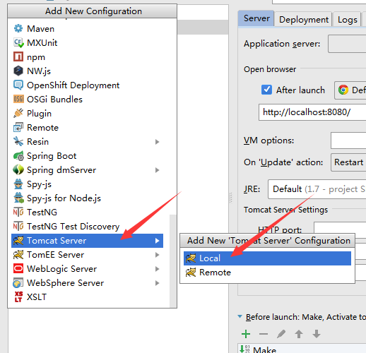Click the Spring Boot icon
Image resolution: width=366 pixels, height=353 pixels.
18,156
